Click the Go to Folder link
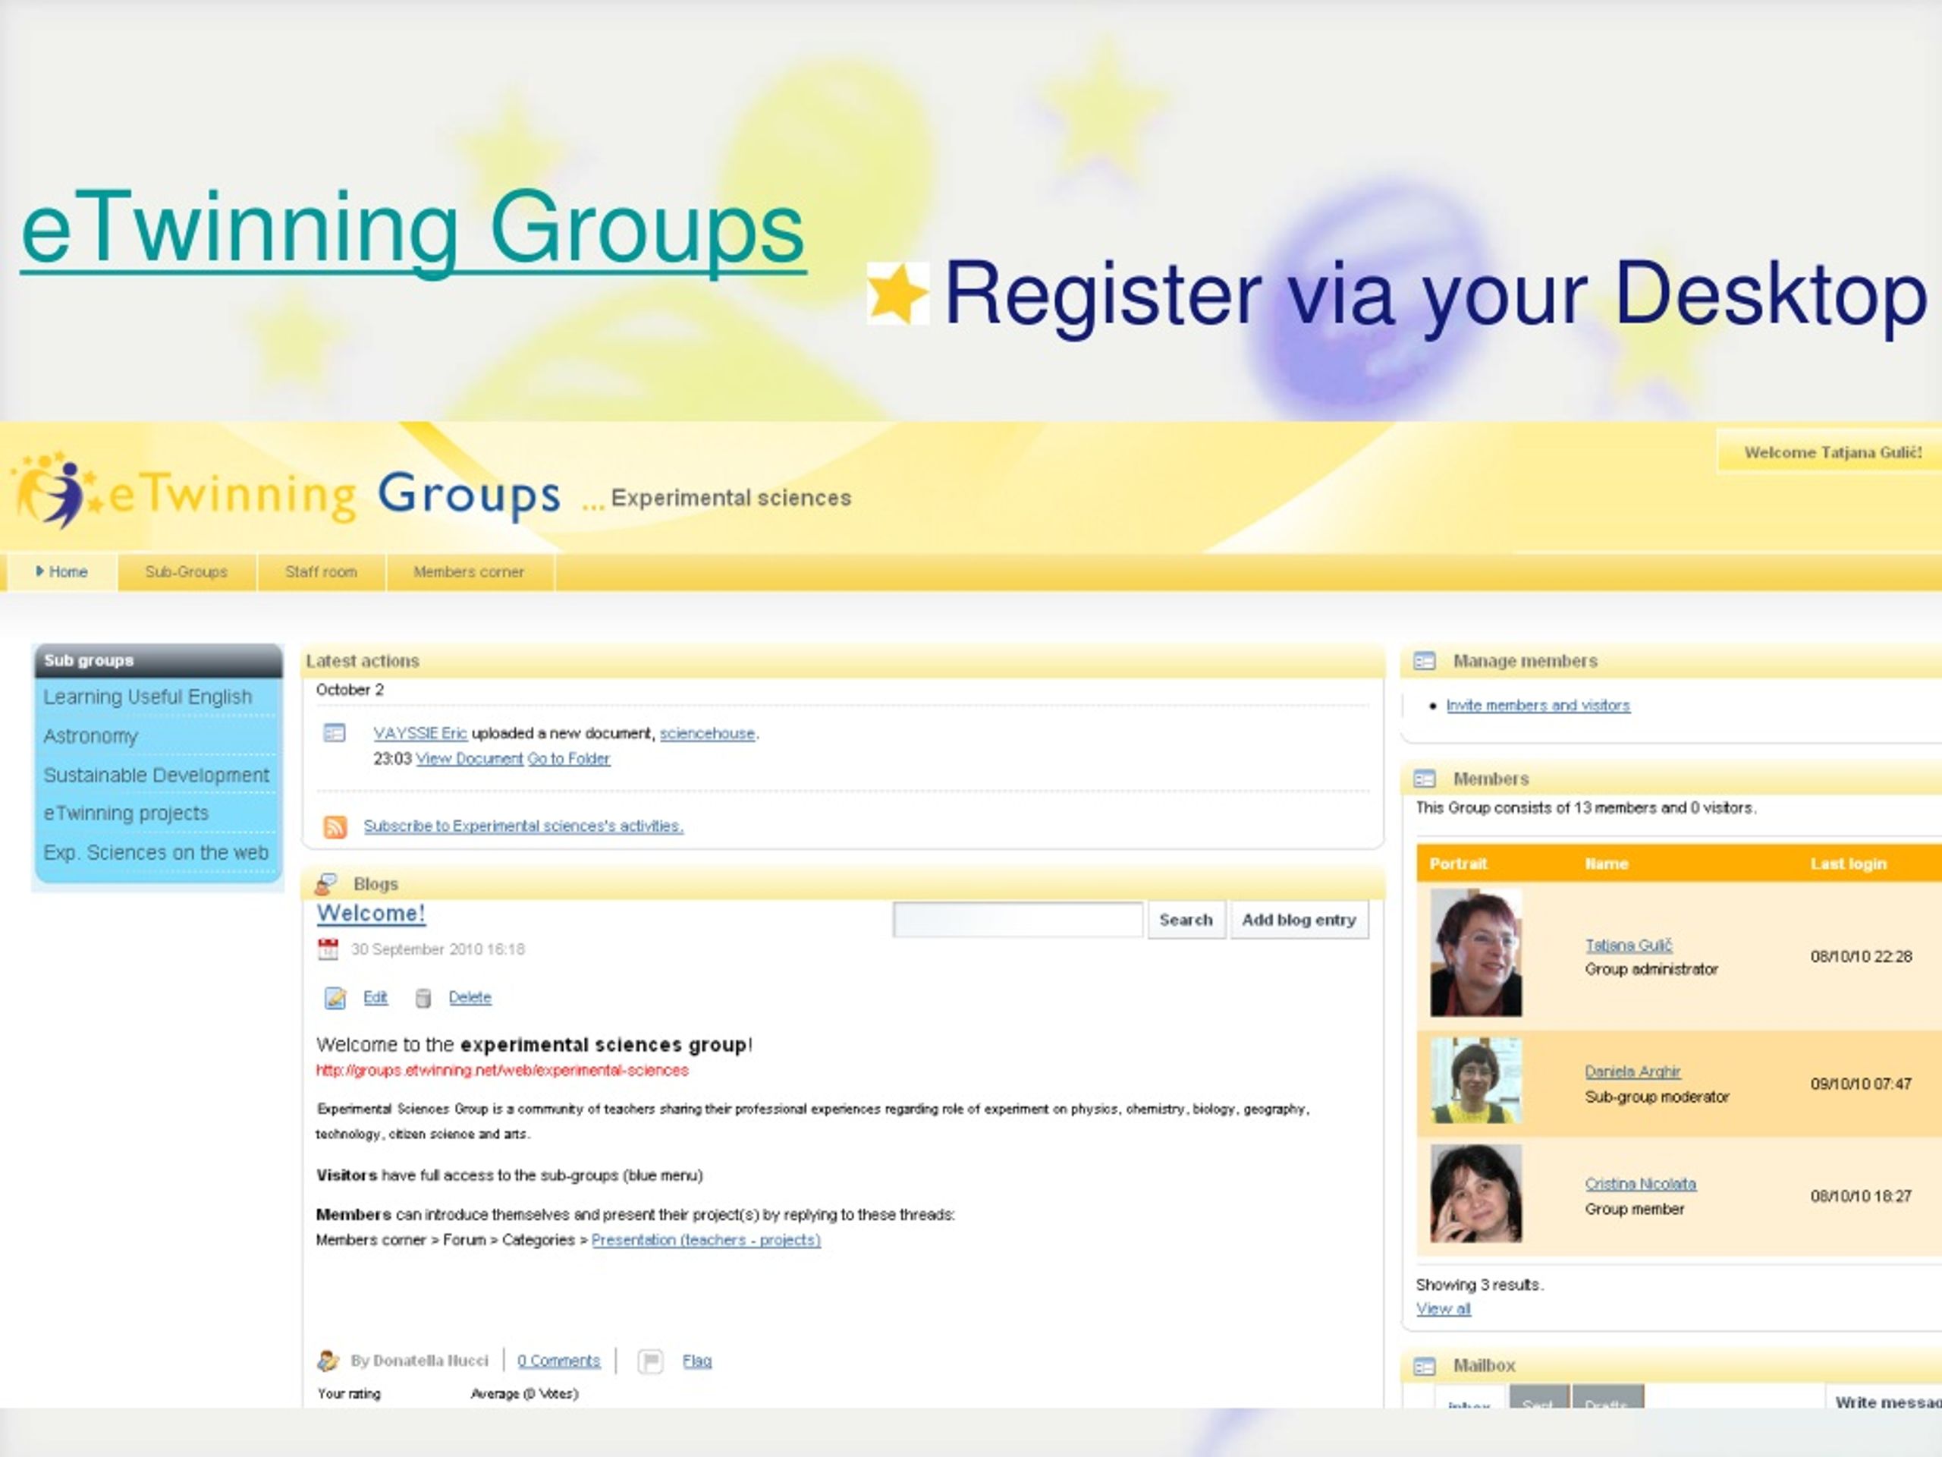The height and width of the screenshot is (1457, 1942). pyautogui.click(x=568, y=759)
